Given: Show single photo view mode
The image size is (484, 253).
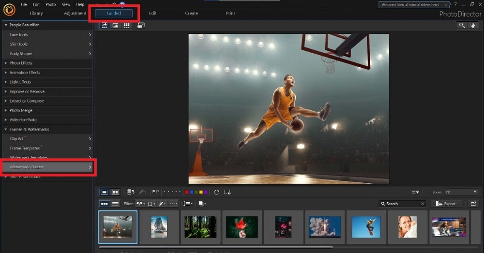Looking at the screenshot, I should pos(105,192).
